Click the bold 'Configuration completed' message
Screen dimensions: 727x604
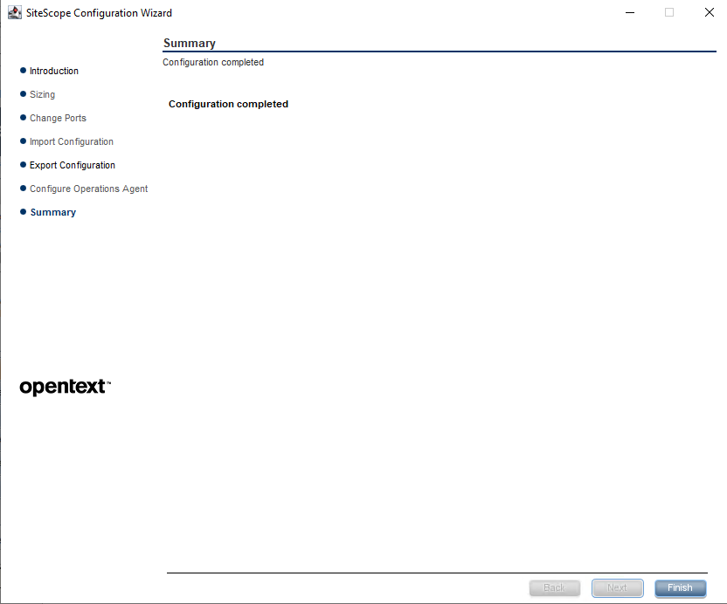[228, 104]
